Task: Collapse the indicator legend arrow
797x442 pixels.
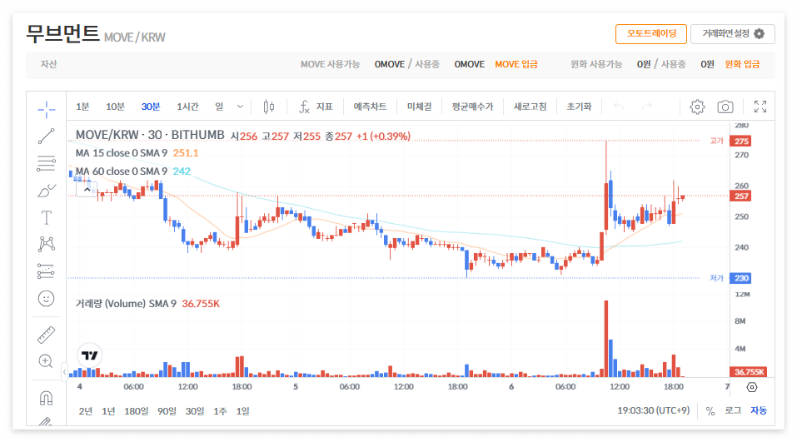Action: [x=87, y=190]
